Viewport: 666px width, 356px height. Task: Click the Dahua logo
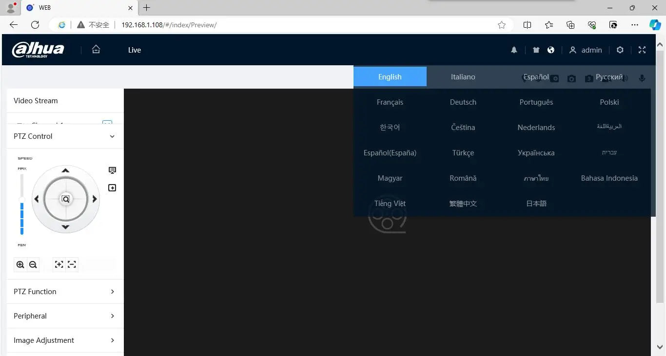coord(38,50)
